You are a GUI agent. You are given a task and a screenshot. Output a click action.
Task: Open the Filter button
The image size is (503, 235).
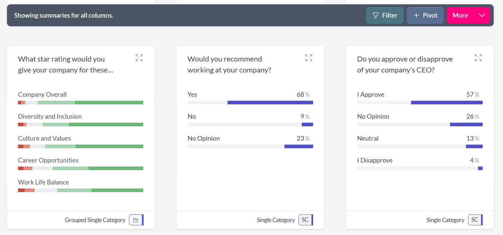coord(385,15)
